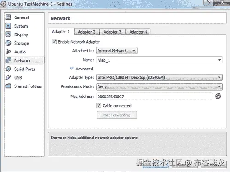The width and height of the screenshot is (230, 172).
Task: Open the internal network Name dropdown
Action: coord(159,60)
